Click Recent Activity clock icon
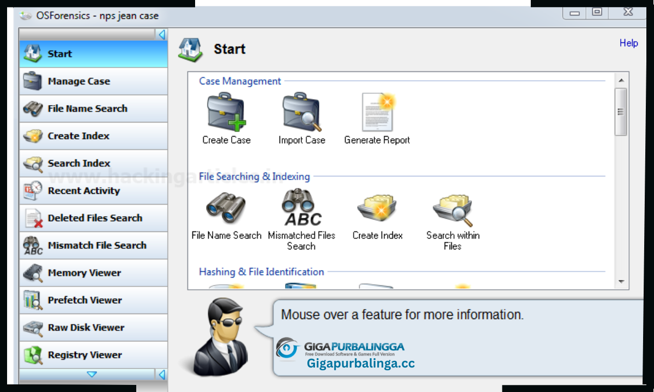This screenshot has height=392, width=654. [x=33, y=191]
